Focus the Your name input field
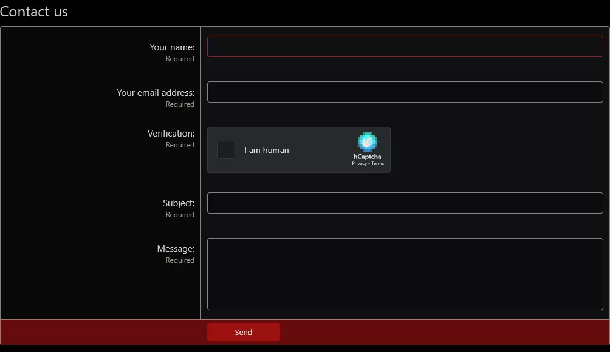The width and height of the screenshot is (610, 352). click(x=405, y=47)
